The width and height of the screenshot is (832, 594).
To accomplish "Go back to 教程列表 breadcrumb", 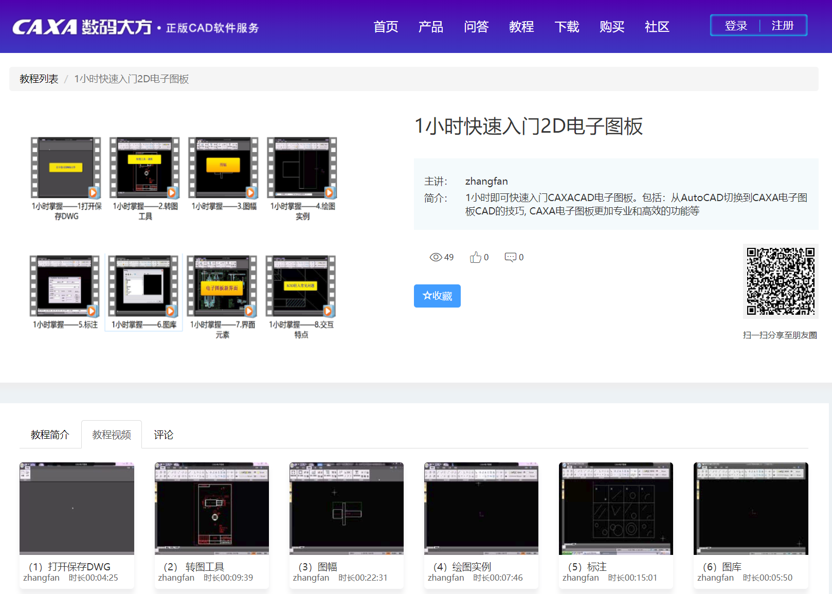I will [x=39, y=79].
